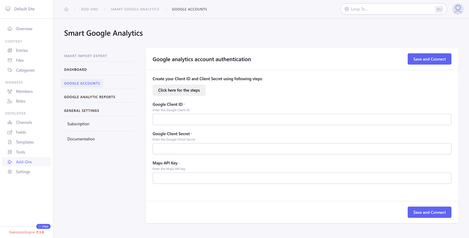Screen dimensions: 469x238
Task: Click inside the Google Client ID field
Action: (x=301, y=119)
